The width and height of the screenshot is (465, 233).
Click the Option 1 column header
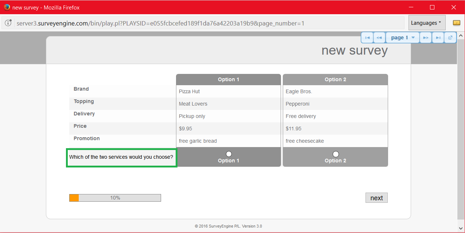[228, 79]
